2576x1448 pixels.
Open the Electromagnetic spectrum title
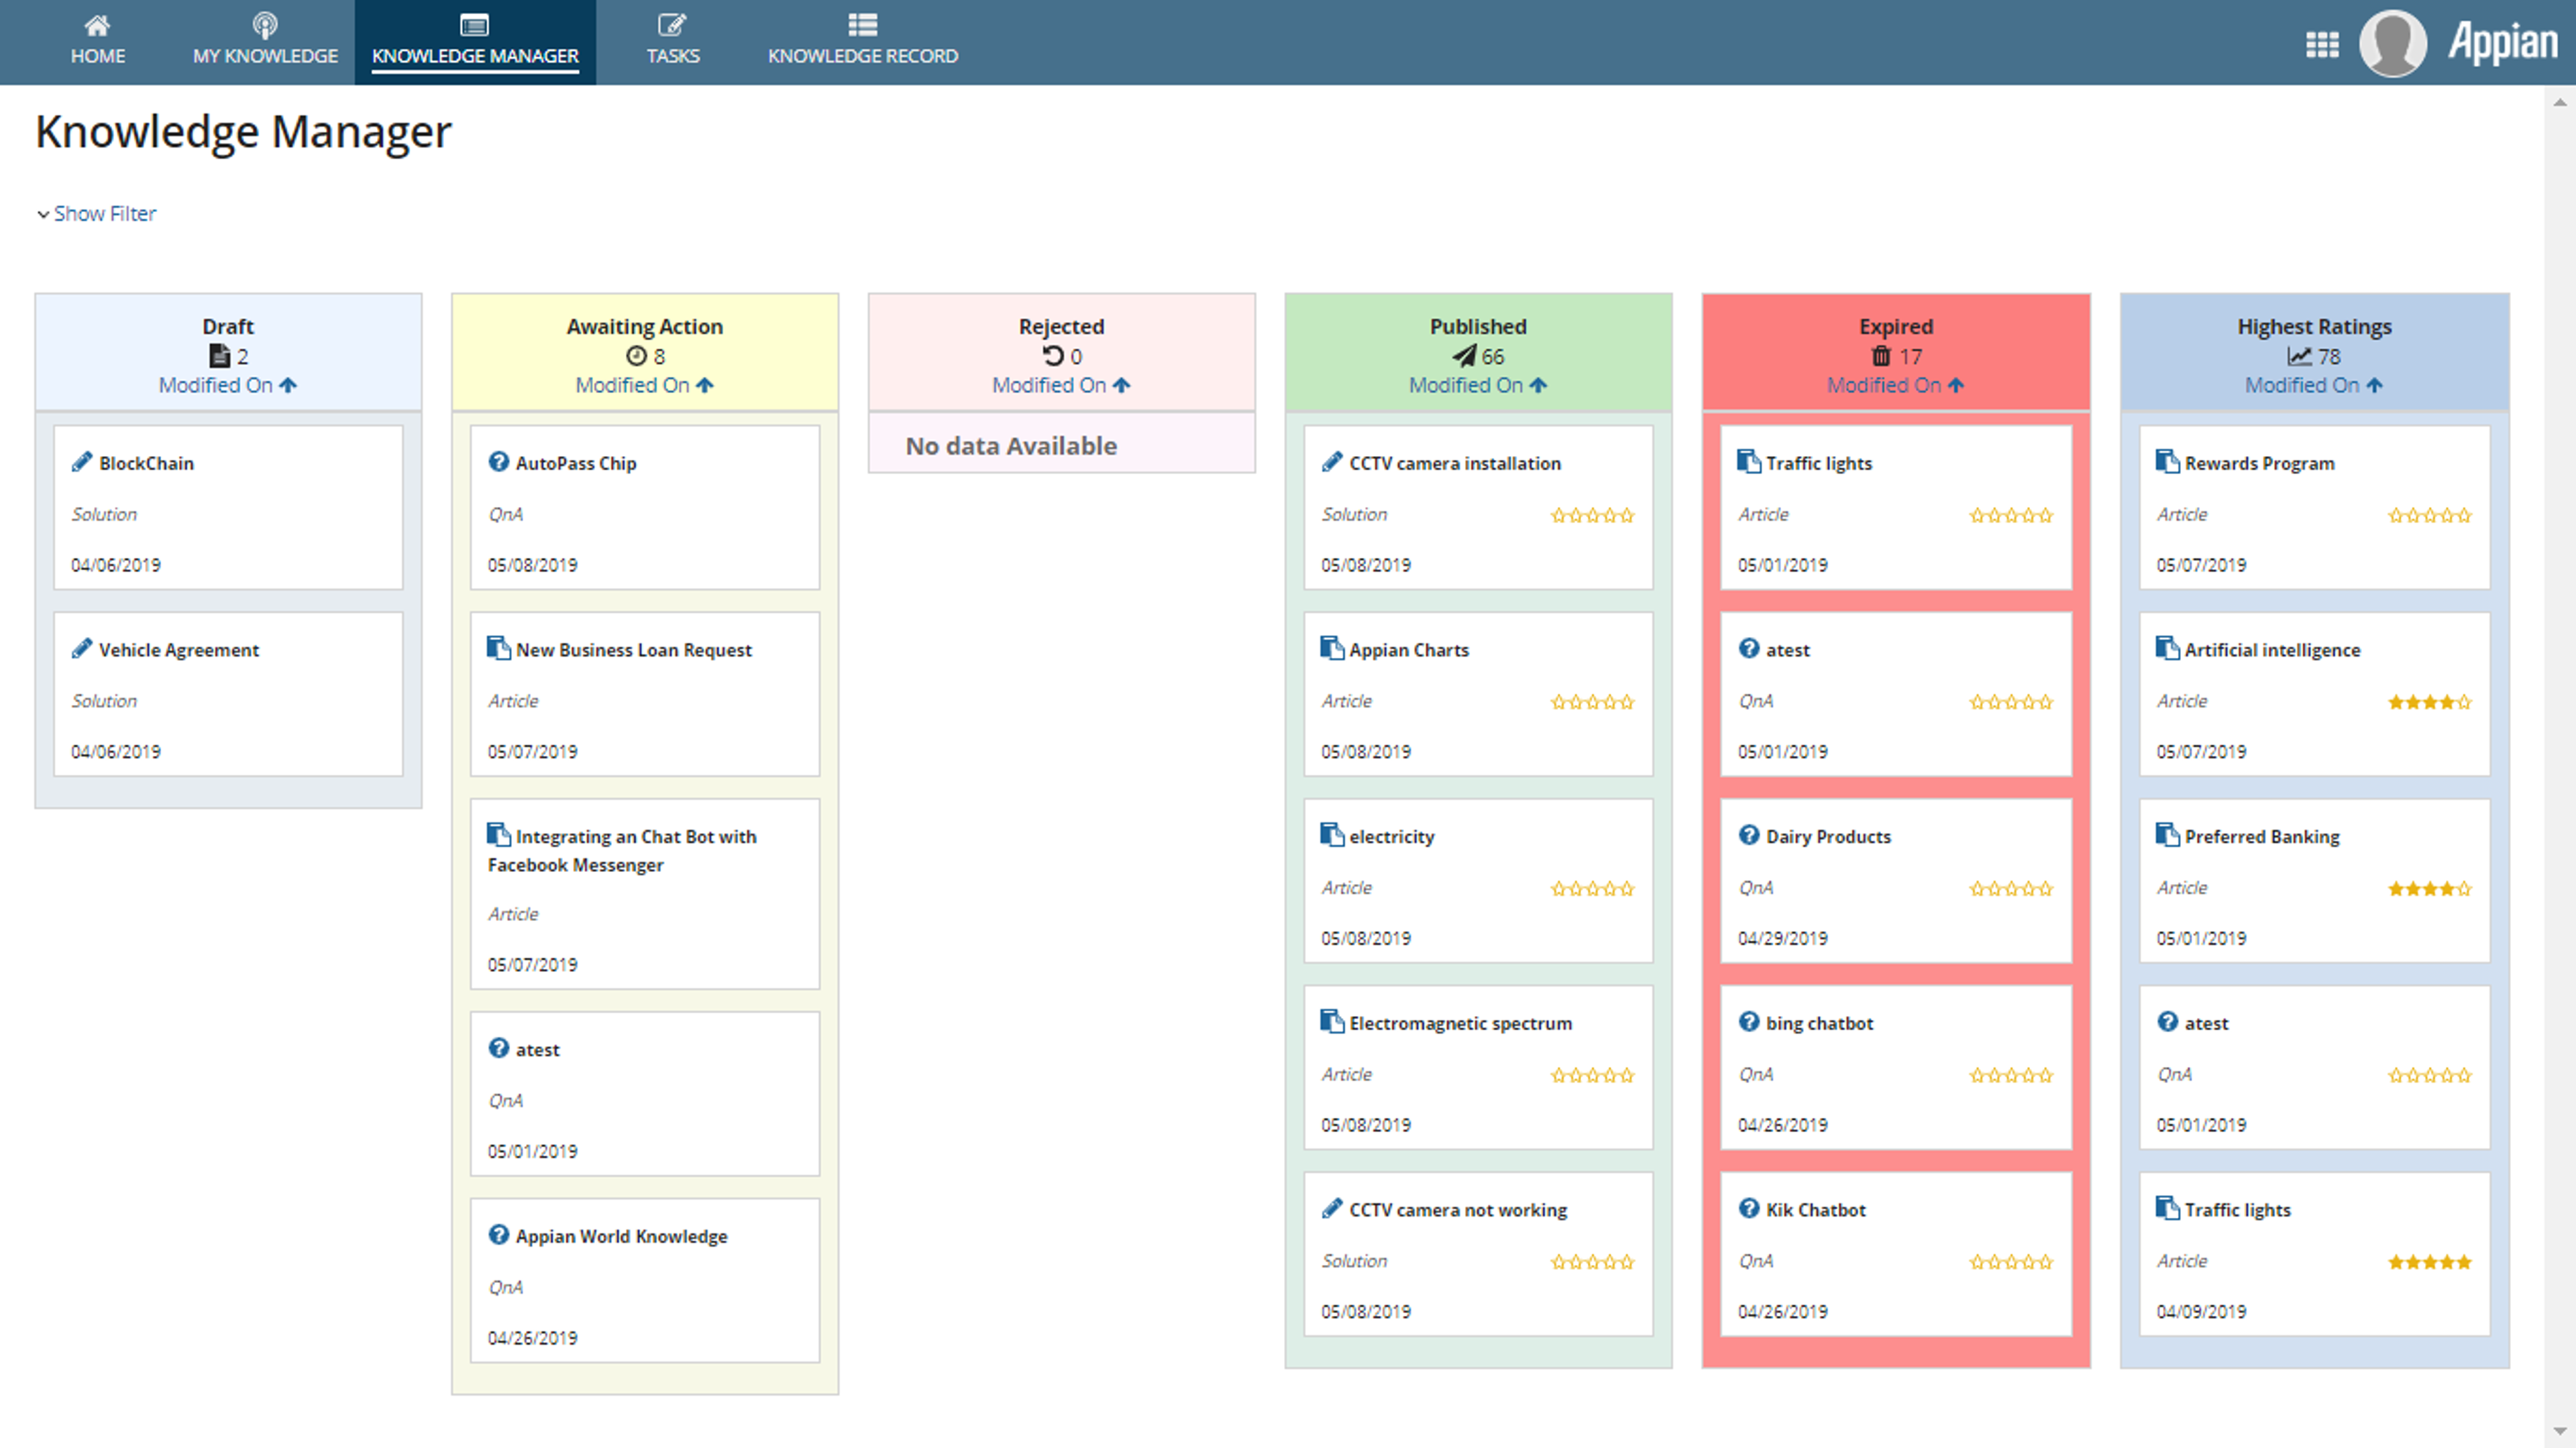click(1461, 1024)
